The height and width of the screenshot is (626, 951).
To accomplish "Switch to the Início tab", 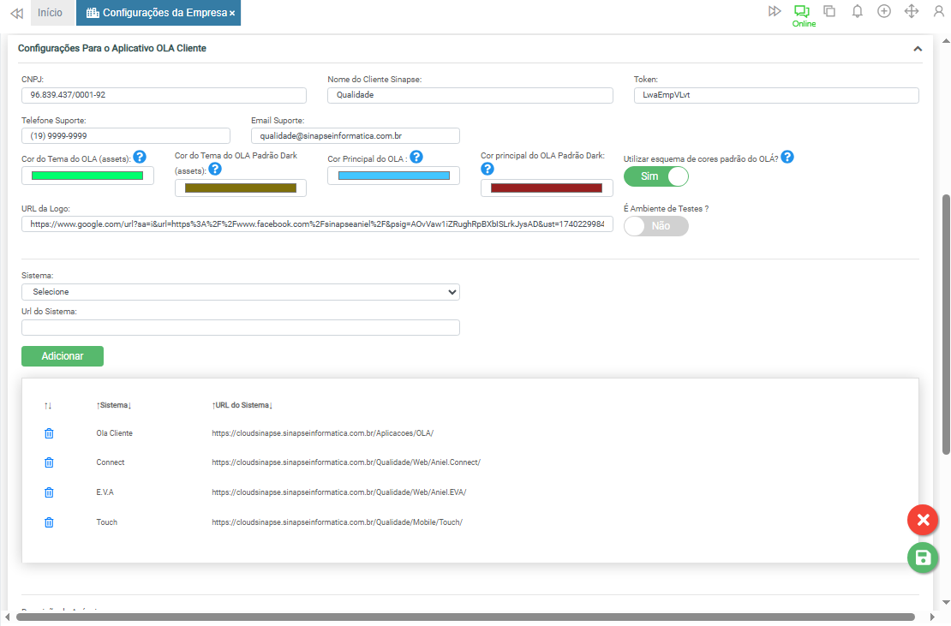I will point(50,13).
